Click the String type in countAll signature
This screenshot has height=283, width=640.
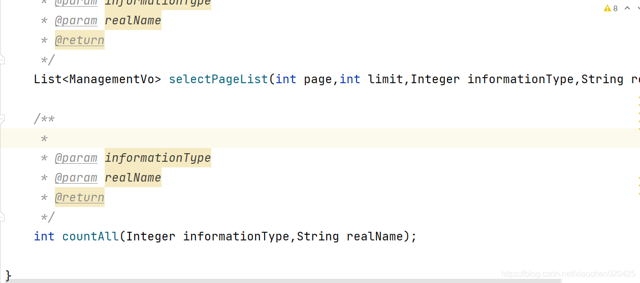coord(318,236)
